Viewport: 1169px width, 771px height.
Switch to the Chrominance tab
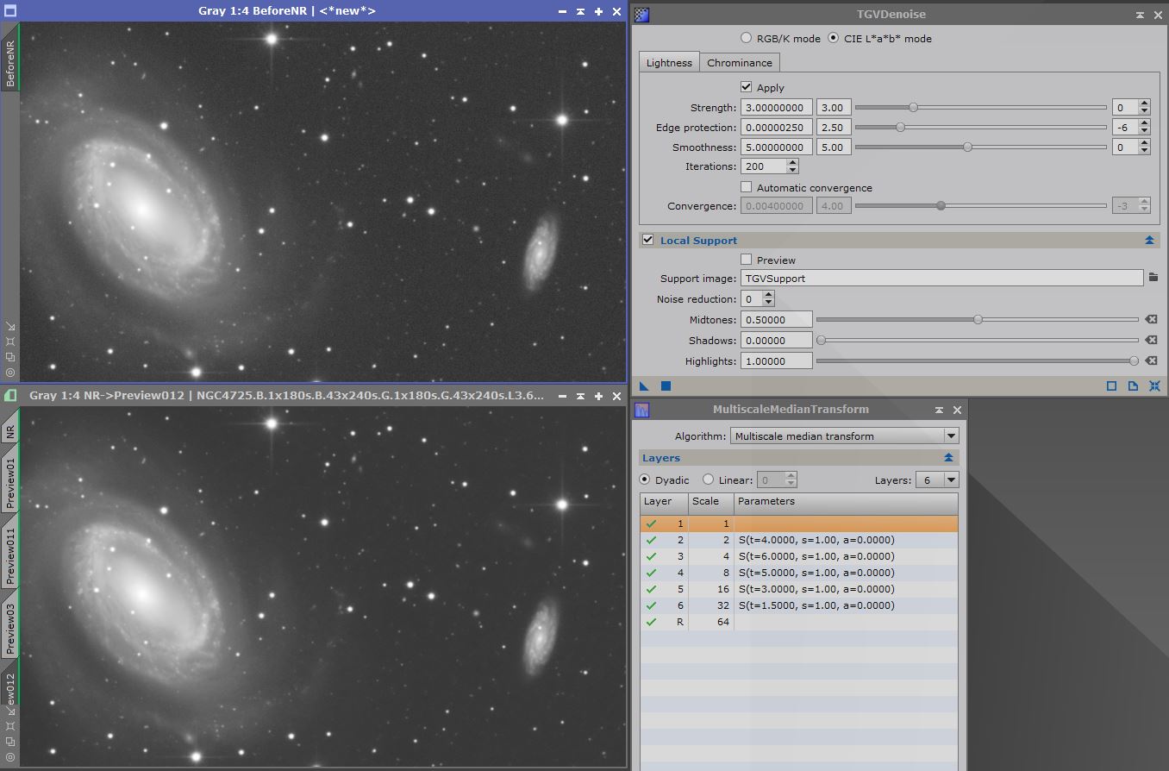click(739, 62)
